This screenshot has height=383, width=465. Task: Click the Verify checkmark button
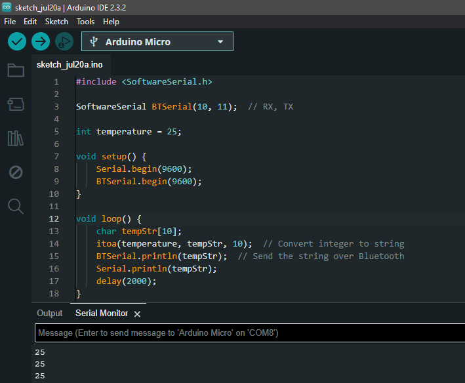tap(17, 41)
